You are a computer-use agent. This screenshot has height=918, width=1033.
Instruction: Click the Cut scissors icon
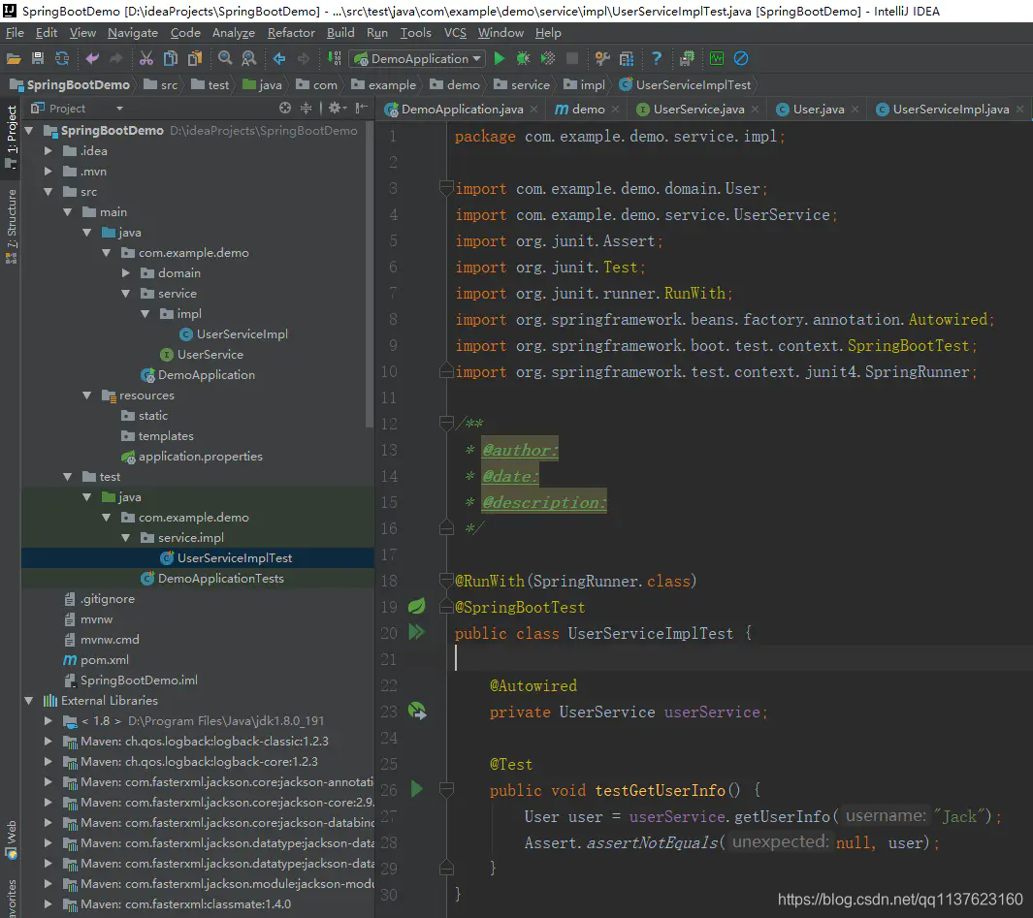(x=146, y=58)
